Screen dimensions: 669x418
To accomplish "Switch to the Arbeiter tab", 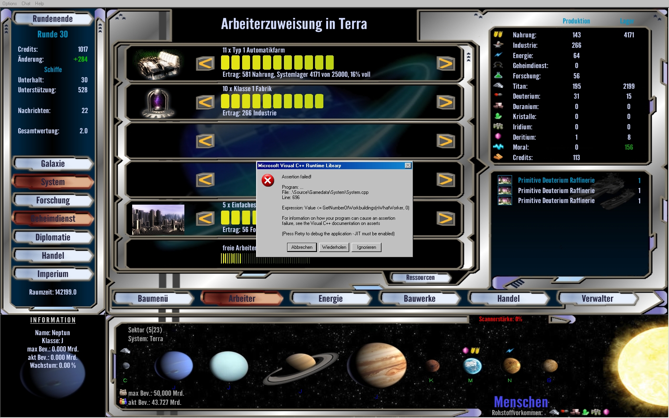I will pos(242,299).
